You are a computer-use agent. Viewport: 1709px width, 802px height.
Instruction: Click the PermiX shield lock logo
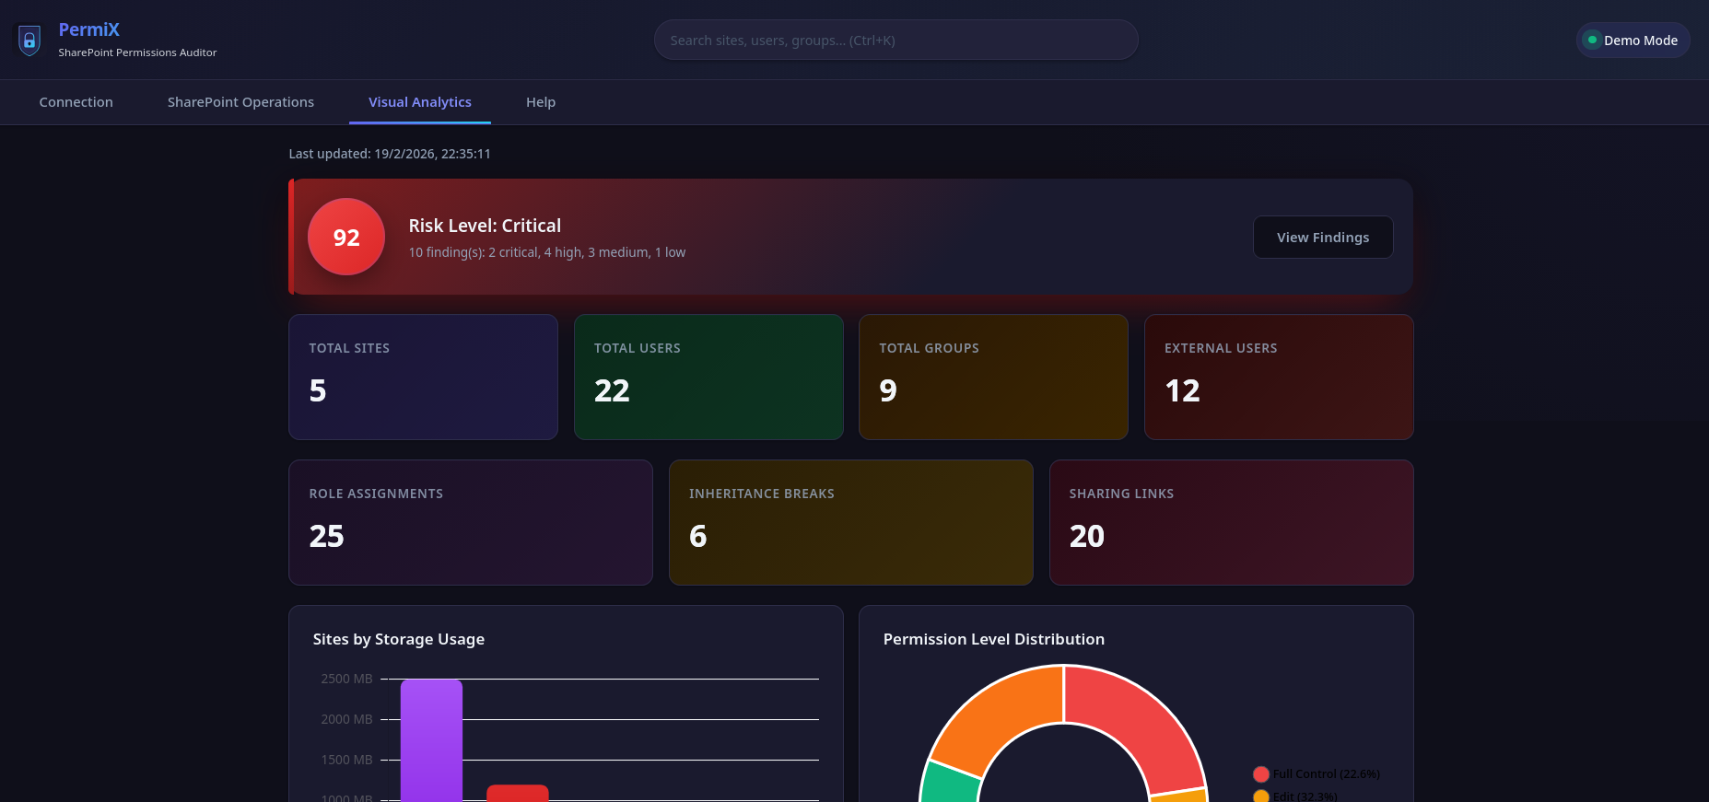(29, 41)
